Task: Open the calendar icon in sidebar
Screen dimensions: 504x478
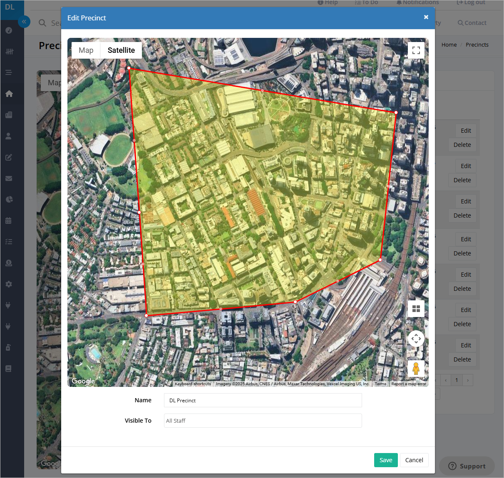Action: coord(9,220)
